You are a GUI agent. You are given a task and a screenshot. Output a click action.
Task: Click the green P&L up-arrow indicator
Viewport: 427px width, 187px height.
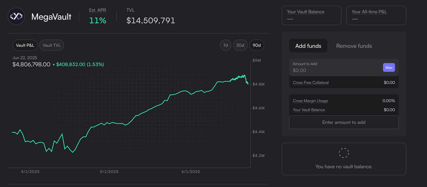point(54,65)
